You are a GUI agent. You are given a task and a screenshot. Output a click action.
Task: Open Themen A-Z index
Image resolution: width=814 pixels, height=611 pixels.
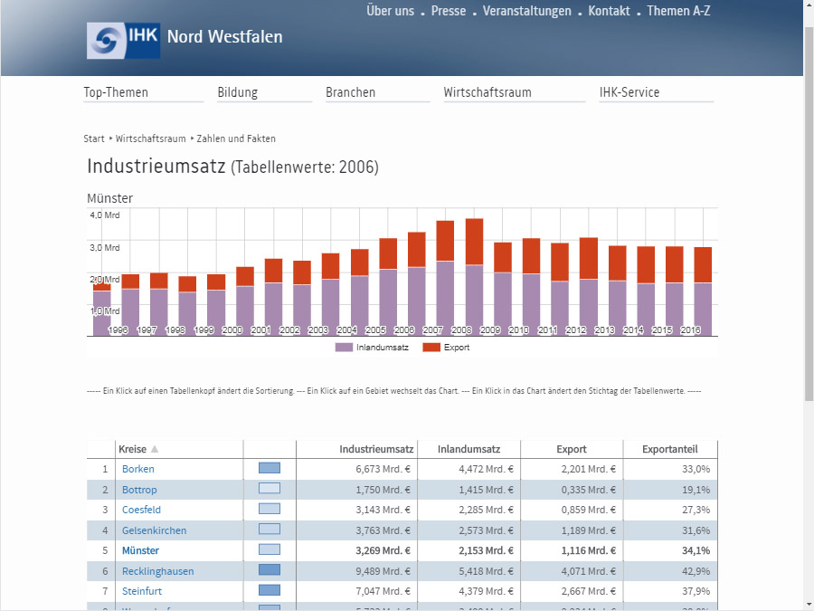point(678,10)
